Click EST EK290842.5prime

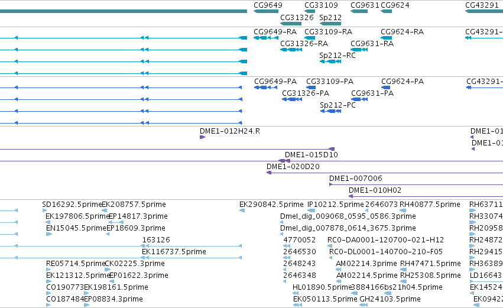[x=271, y=205]
